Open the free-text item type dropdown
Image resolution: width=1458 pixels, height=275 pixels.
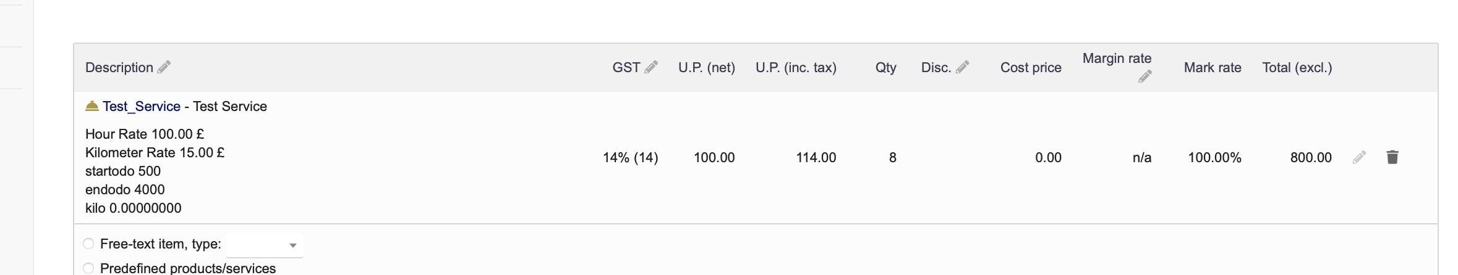[x=265, y=245]
